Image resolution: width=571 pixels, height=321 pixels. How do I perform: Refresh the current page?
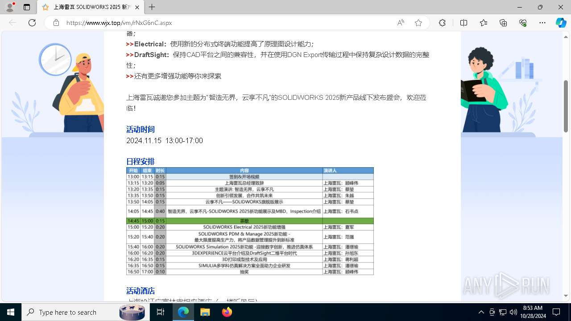coord(32,23)
